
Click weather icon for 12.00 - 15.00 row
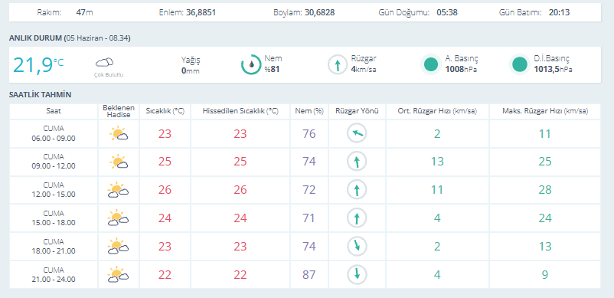coord(118,190)
